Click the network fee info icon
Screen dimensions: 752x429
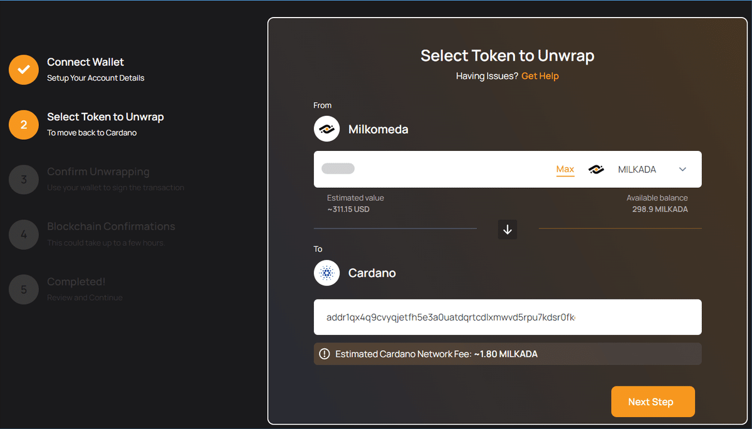point(325,354)
